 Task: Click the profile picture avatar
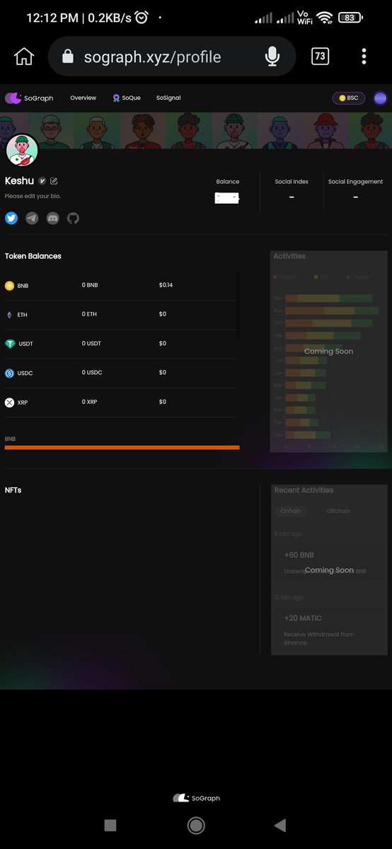point(22,150)
